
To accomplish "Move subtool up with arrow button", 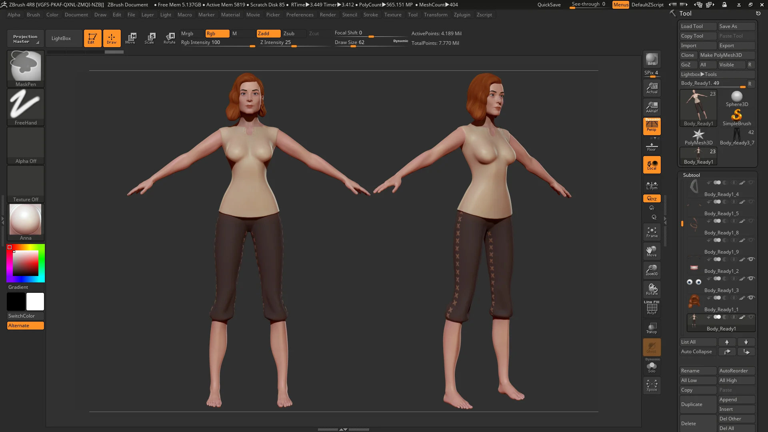I will coord(727,342).
